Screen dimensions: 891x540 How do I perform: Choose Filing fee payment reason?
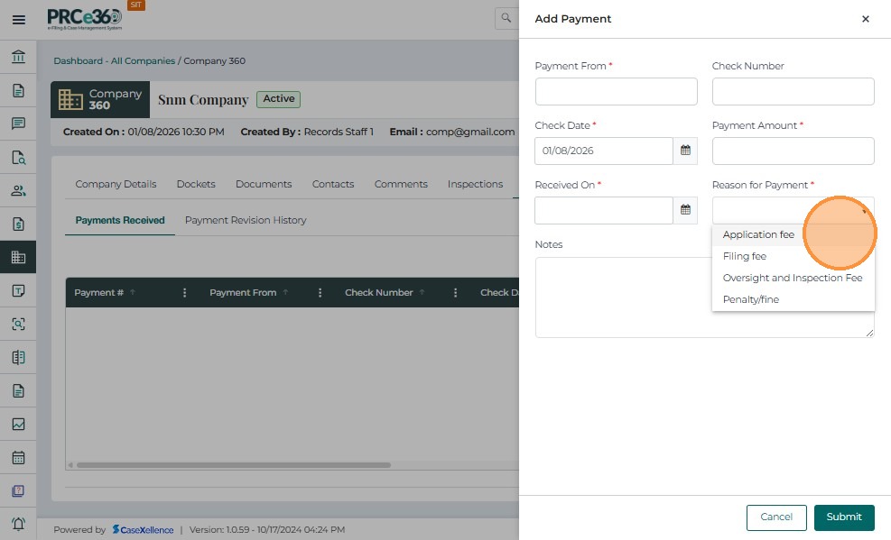(745, 256)
